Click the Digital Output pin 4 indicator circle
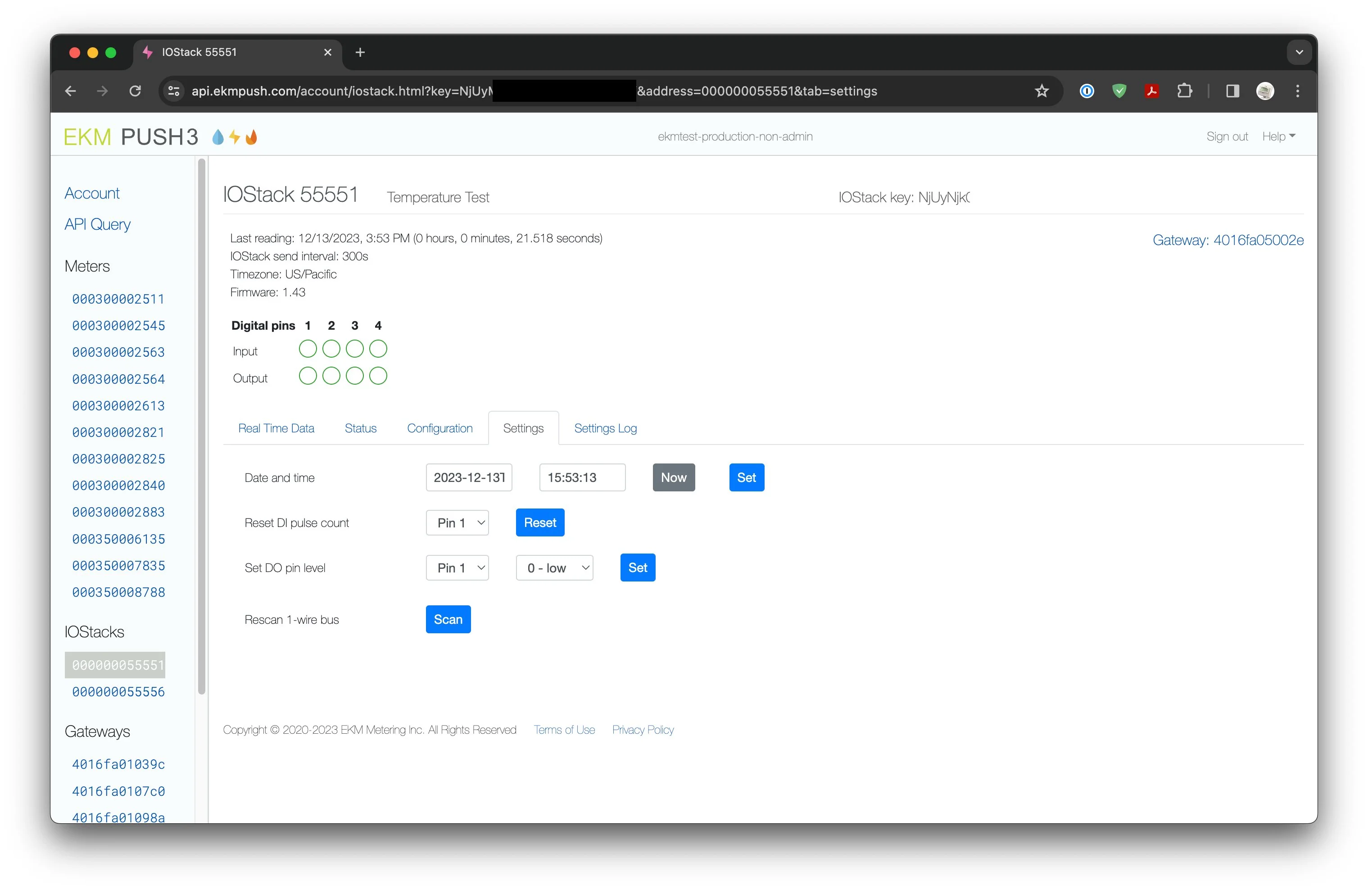The width and height of the screenshot is (1368, 890). (x=378, y=376)
